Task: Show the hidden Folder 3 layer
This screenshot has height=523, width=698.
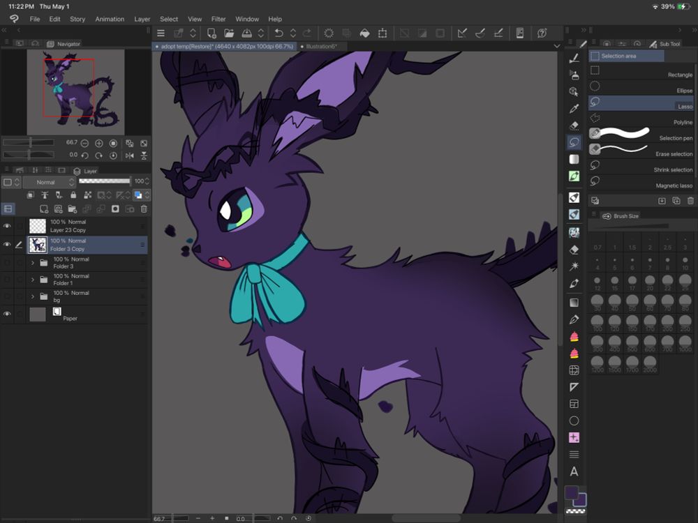Action: [x=7, y=263]
